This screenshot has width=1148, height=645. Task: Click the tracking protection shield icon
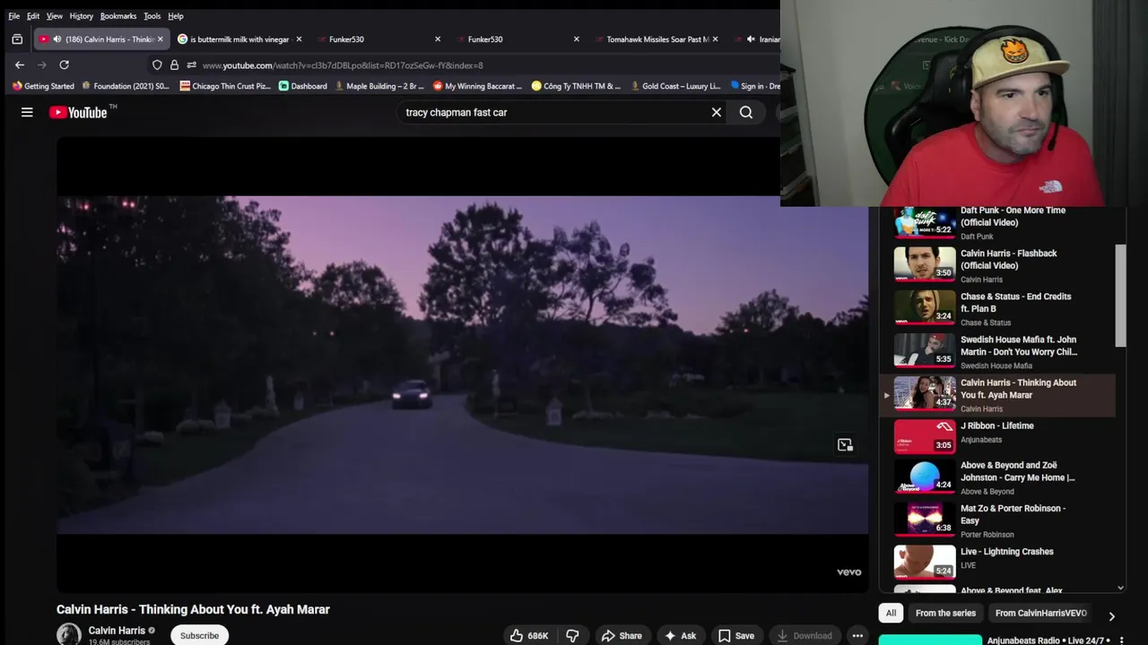[157, 64]
